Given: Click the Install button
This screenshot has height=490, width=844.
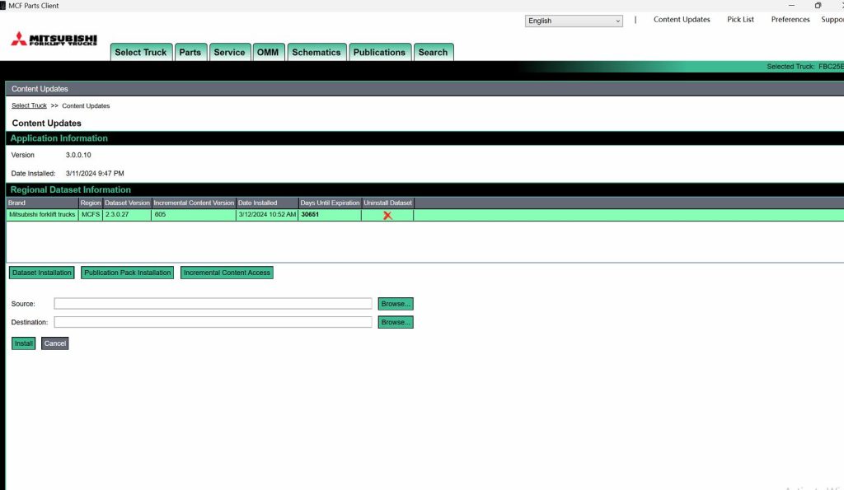Looking at the screenshot, I should click(x=22, y=343).
